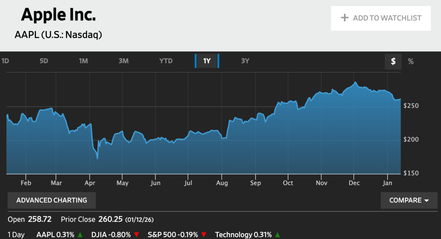This screenshot has height=239, width=441.
Task: Select the 1D time range tab
Action: [5, 61]
